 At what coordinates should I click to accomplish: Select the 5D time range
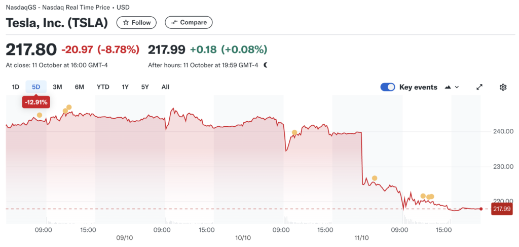point(36,87)
